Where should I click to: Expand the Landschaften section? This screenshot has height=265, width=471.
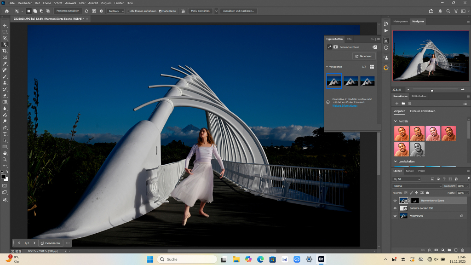pos(395,161)
